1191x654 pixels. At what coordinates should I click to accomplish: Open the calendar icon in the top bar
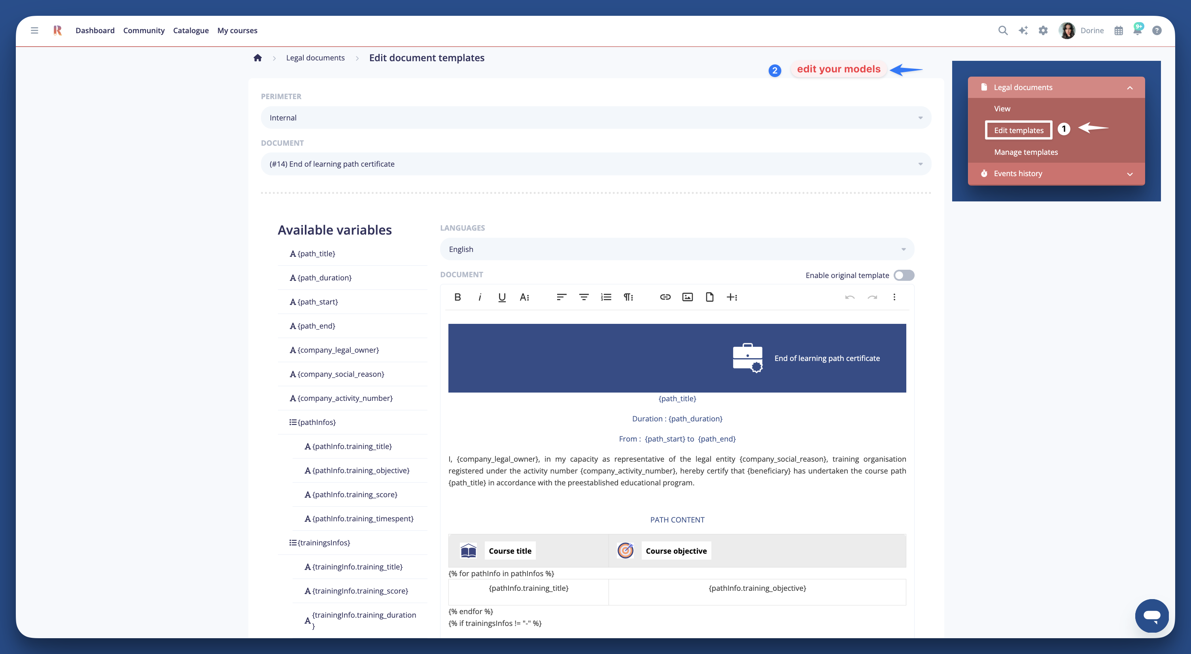point(1119,30)
